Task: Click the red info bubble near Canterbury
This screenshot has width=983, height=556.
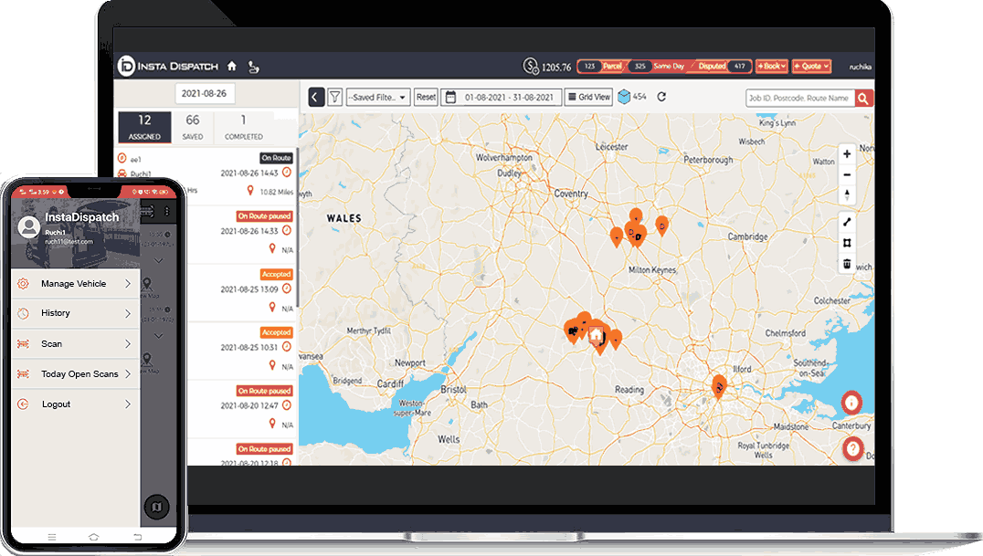Action: click(x=851, y=402)
